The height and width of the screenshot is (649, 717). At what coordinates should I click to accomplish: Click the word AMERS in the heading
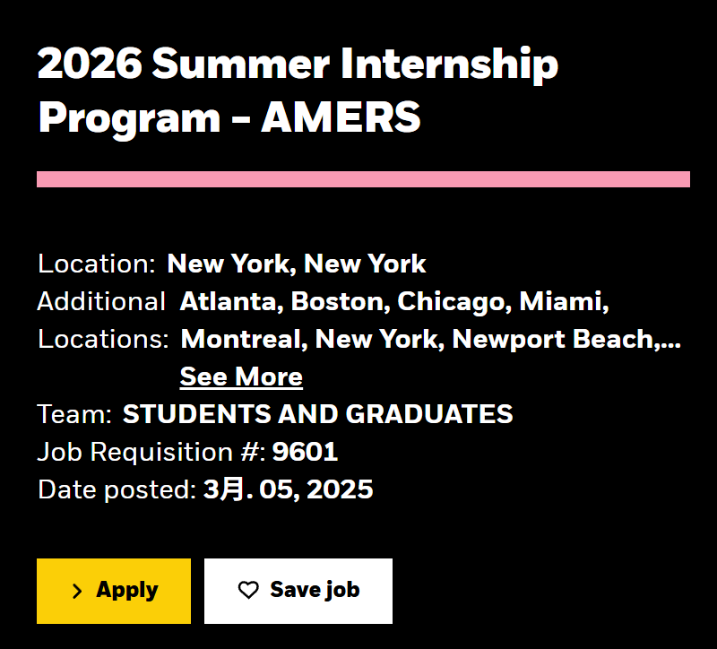click(x=341, y=117)
